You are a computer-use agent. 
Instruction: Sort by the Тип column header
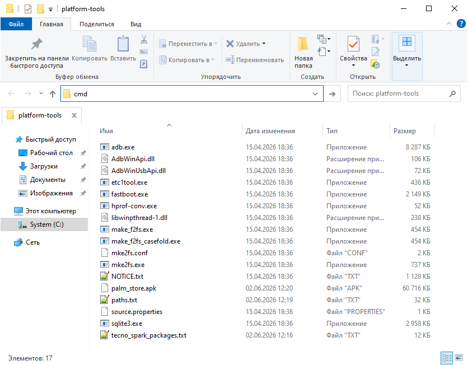(332, 131)
